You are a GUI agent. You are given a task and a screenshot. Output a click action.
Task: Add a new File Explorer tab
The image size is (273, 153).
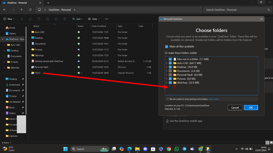[x=48, y=3]
